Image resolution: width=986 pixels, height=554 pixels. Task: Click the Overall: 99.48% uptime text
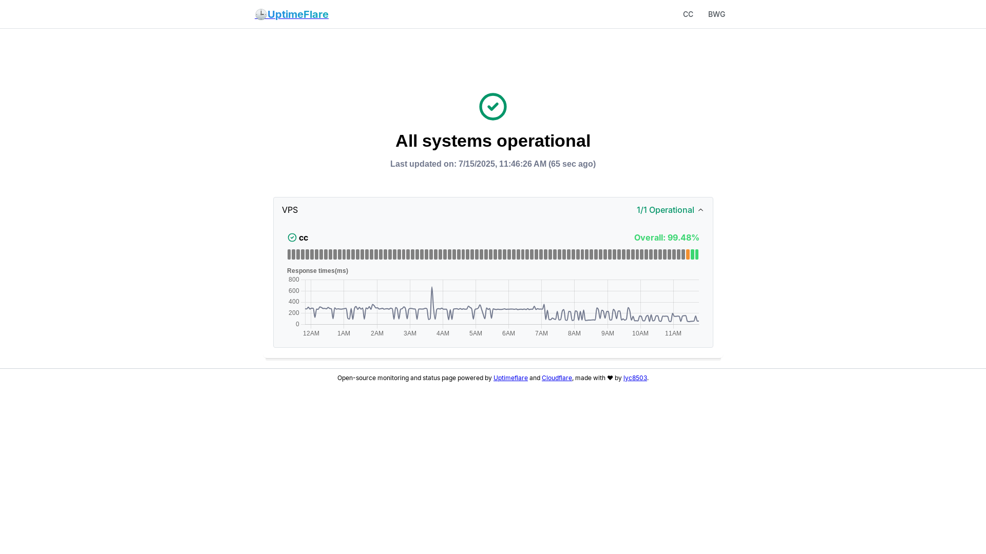point(667,238)
